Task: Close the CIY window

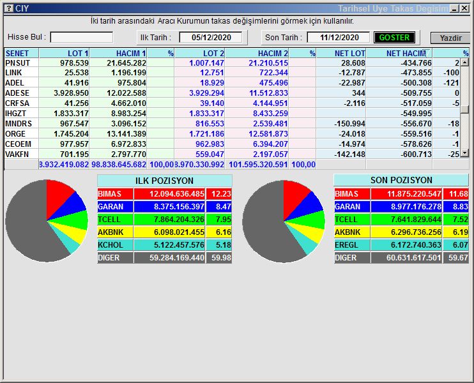Action: 464,8
